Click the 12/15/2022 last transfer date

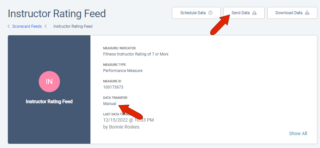pos(129,120)
